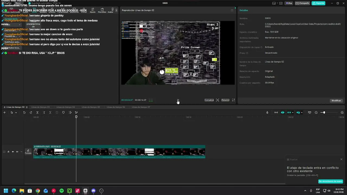The image size is (347, 195).
Task: Hide the main track with eye icon
Action: tap(13, 152)
